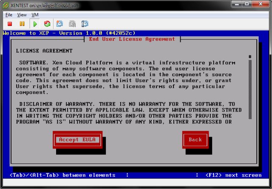Click the greyed Revert to snapshot icon
Image resolution: width=272 pixels, height=189 pixels.
(72, 24)
